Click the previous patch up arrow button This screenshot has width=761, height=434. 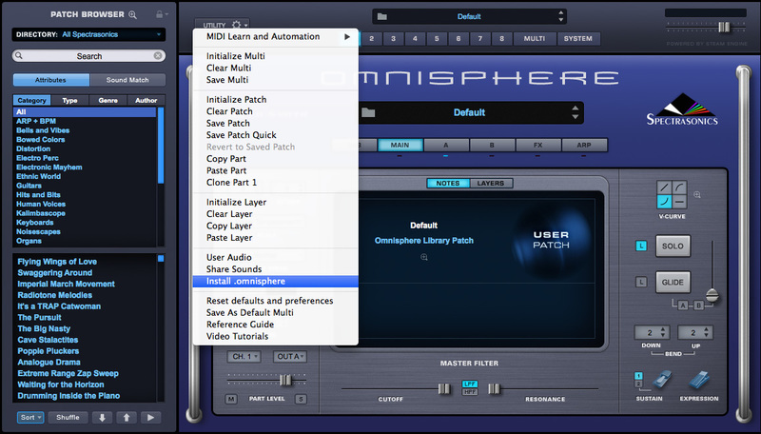click(127, 417)
